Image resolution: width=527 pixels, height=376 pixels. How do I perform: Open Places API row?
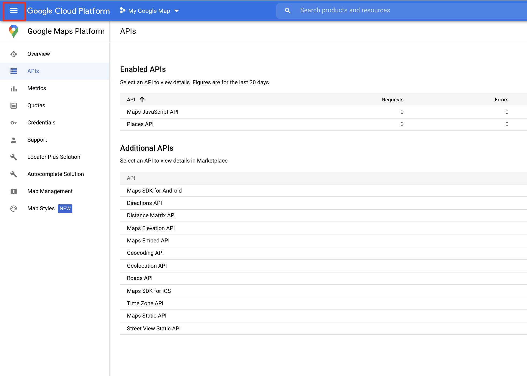140,124
